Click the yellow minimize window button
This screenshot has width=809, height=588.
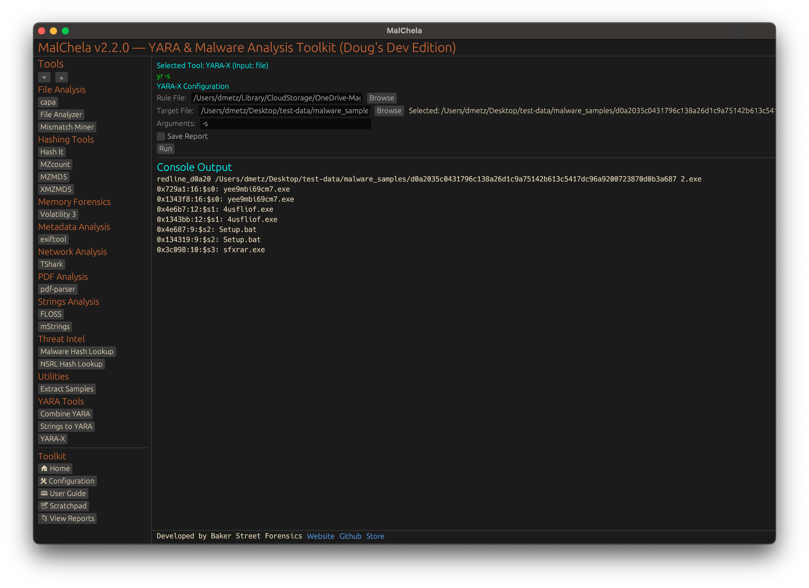pyautogui.click(x=53, y=31)
